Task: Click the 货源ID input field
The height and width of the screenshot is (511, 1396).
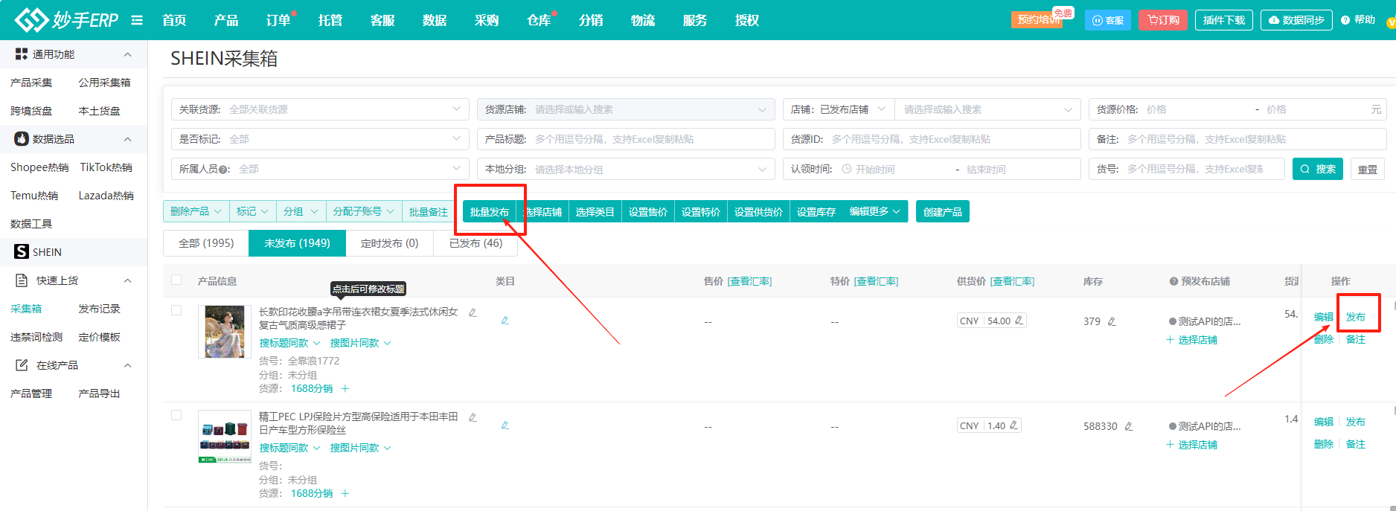Action: pyautogui.click(x=932, y=139)
